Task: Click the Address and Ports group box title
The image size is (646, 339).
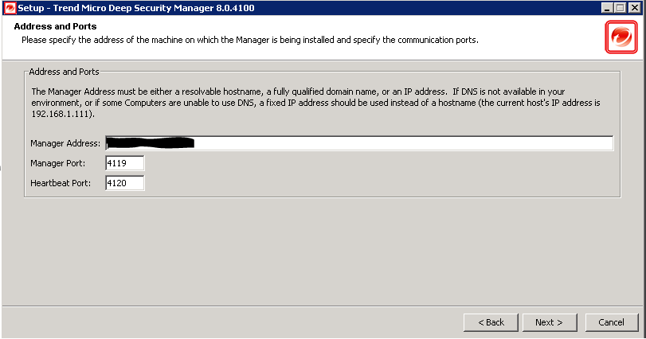Action: tap(65, 72)
